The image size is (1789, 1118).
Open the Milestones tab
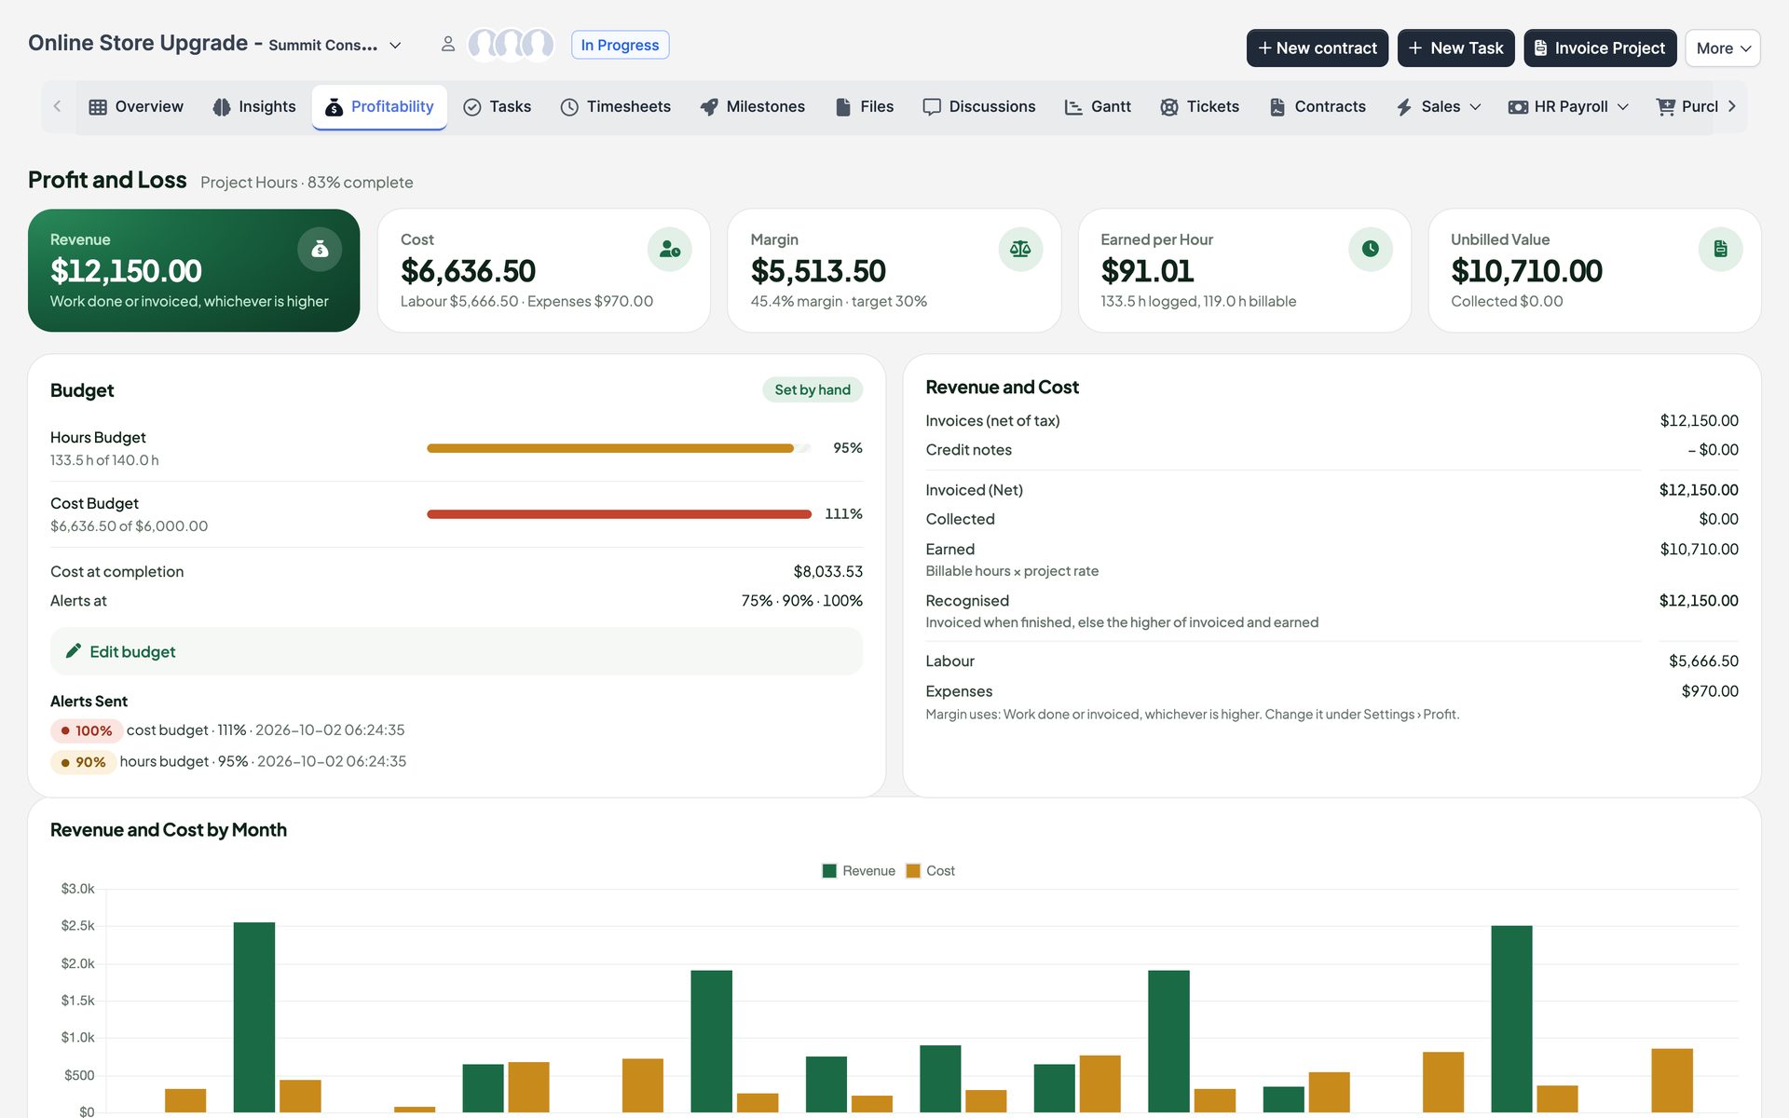click(x=753, y=107)
